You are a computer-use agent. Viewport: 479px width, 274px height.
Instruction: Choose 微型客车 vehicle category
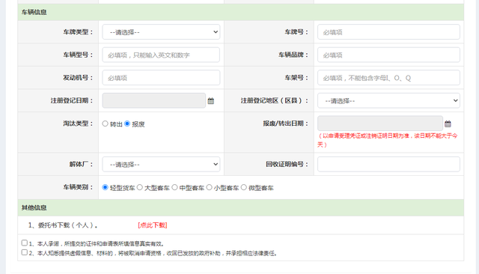tap(243, 187)
